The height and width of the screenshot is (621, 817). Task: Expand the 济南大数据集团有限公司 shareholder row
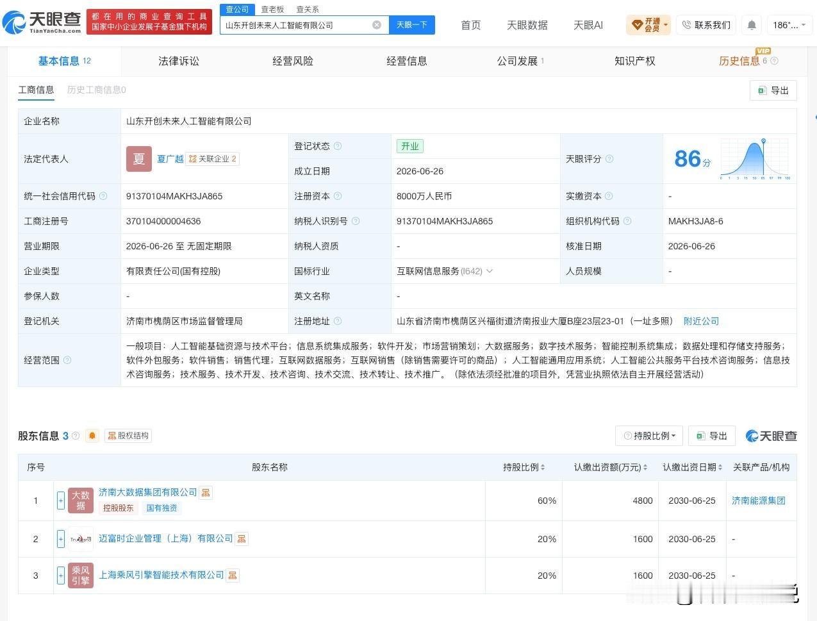61,501
